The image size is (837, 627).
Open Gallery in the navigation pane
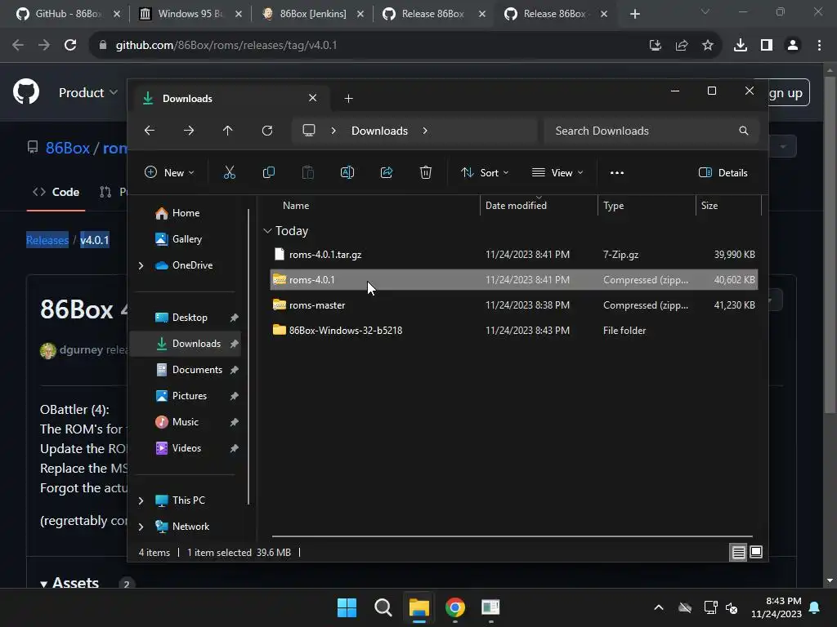coord(179,239)
